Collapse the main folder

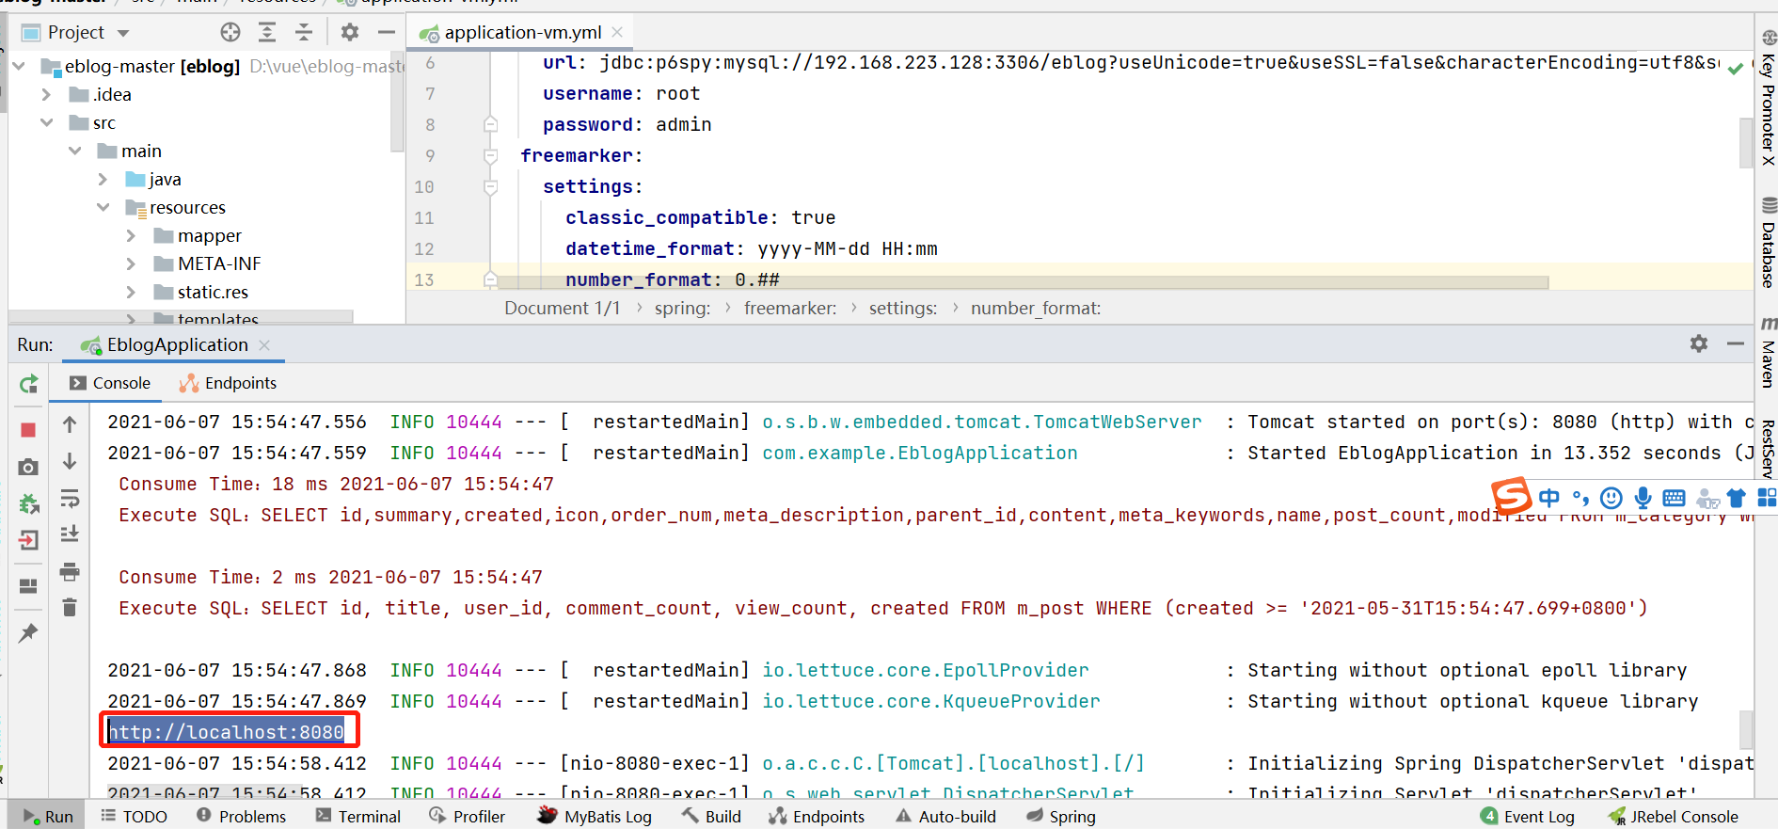74,151
